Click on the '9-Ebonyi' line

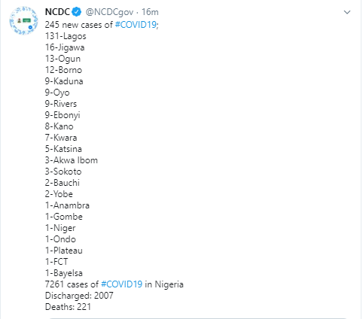(63, 115)
